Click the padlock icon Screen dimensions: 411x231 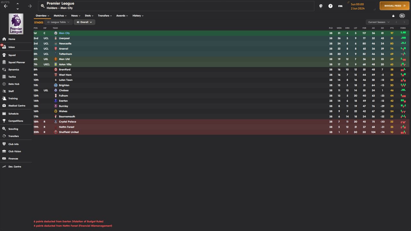coord(393,15)
